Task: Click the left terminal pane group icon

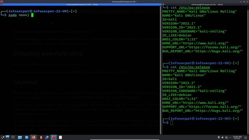Action: (1, 5)
